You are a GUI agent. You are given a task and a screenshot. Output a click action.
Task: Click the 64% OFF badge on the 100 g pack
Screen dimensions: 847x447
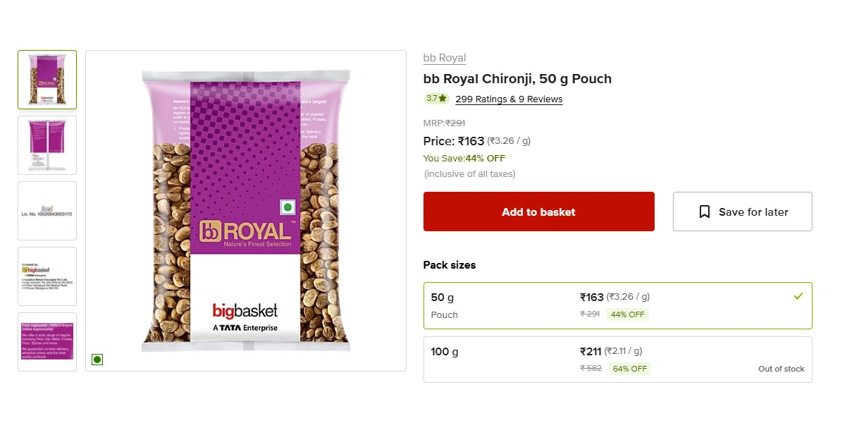tap(629, 369)
